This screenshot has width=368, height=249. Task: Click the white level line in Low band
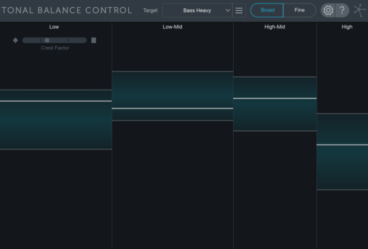click(56, 101)
